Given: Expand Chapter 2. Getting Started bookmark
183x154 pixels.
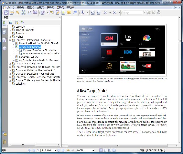Looking at the screenshot, I should point(10,64).
